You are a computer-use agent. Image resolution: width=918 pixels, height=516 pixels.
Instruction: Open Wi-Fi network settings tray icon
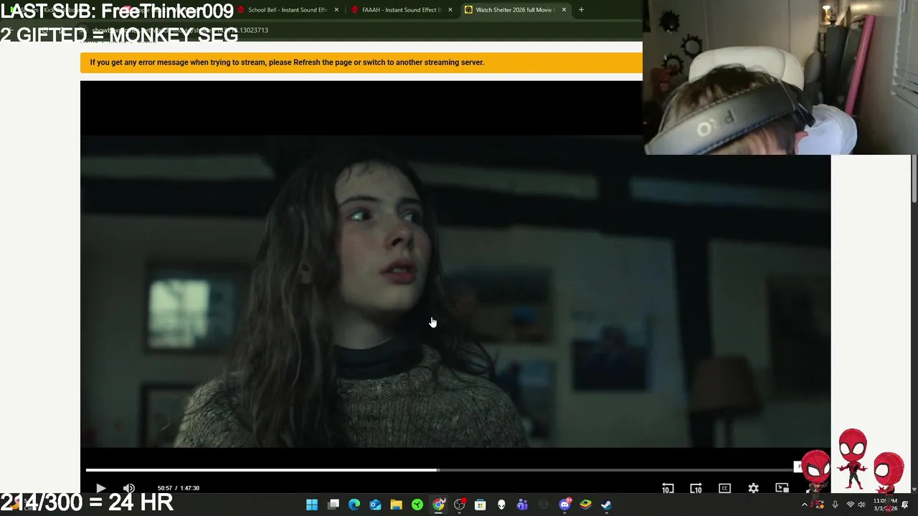tap(850, 505)
